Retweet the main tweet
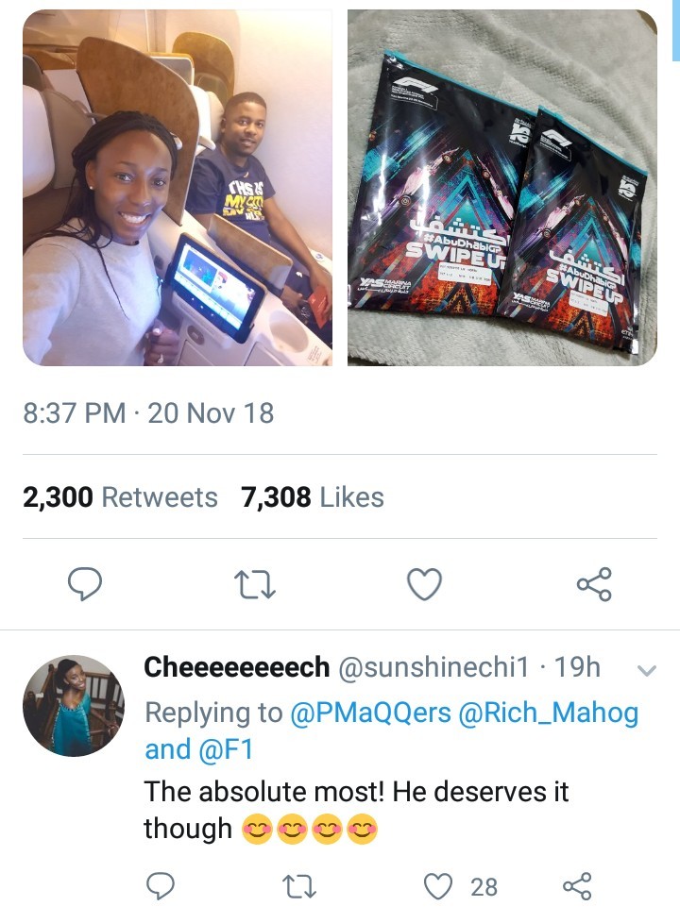The height and width of the screenshot is (923, 680). click(255, 586)
